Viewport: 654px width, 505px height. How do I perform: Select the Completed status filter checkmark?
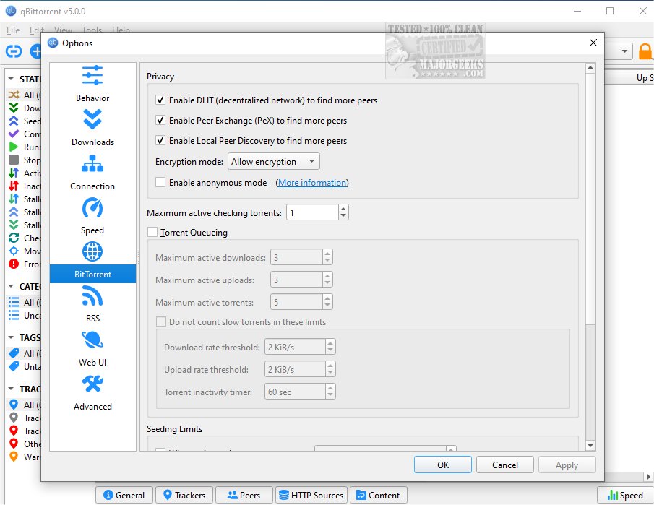pos(14,134)
